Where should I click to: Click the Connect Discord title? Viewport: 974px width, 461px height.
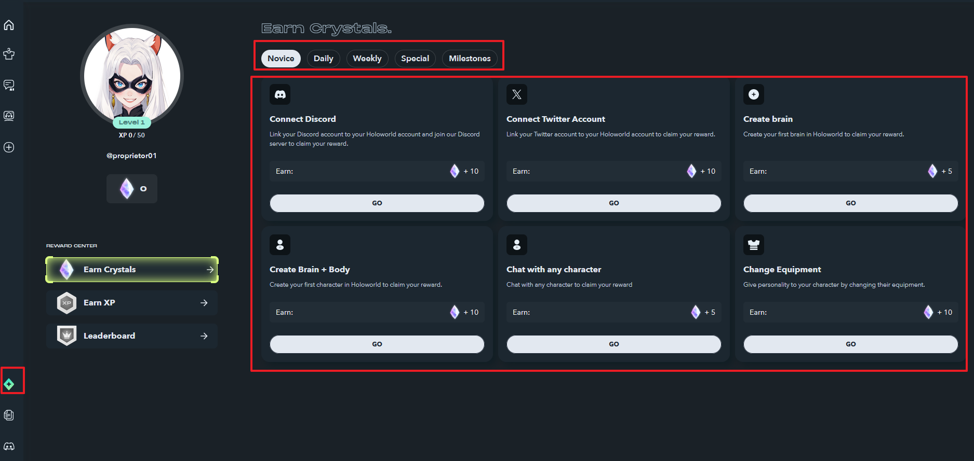[x=303, y=119]
